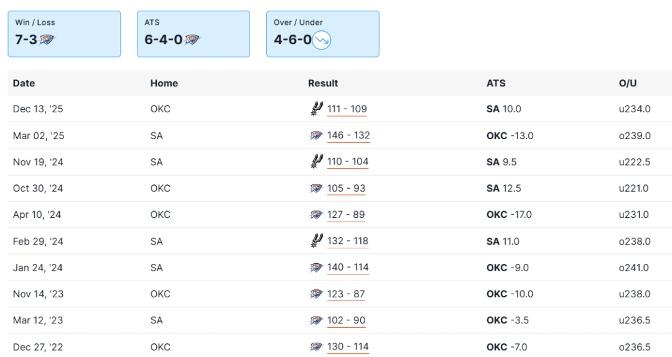
Task: Click Spurs logo for Nov 19, '24 game
Action: [316, 161]
